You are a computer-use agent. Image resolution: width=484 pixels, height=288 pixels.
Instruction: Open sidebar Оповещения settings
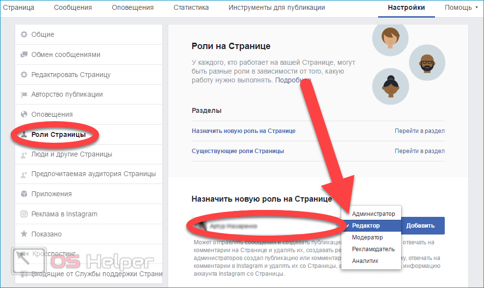coord(89,114)
